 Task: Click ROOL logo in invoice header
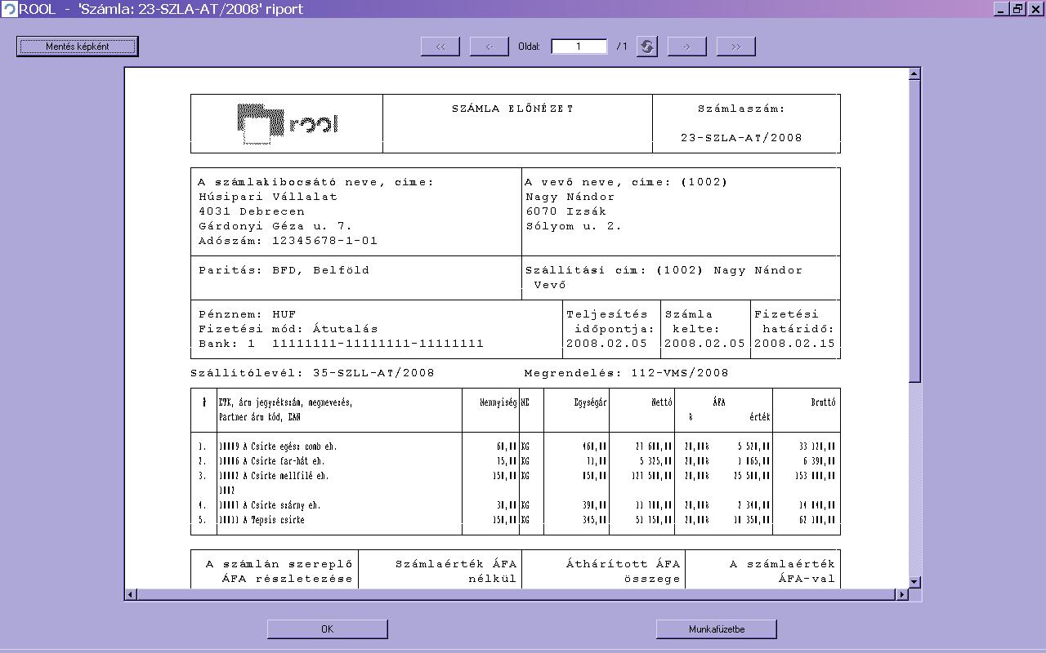[287, 124]
